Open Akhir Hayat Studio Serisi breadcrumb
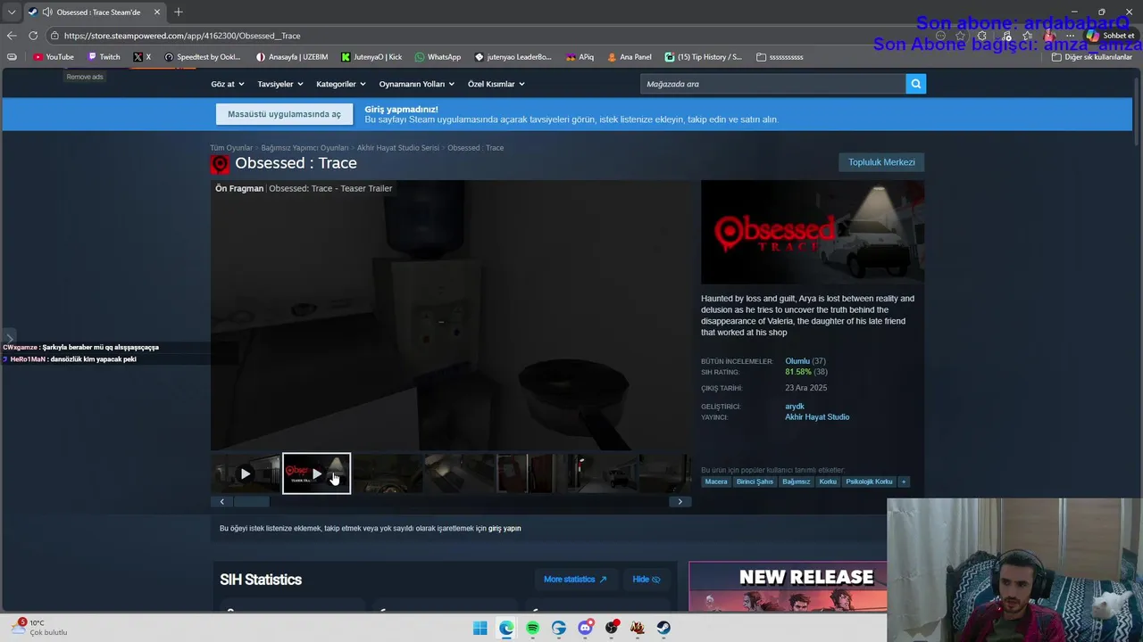This screenshot has width=1143, height=642. 398,148
